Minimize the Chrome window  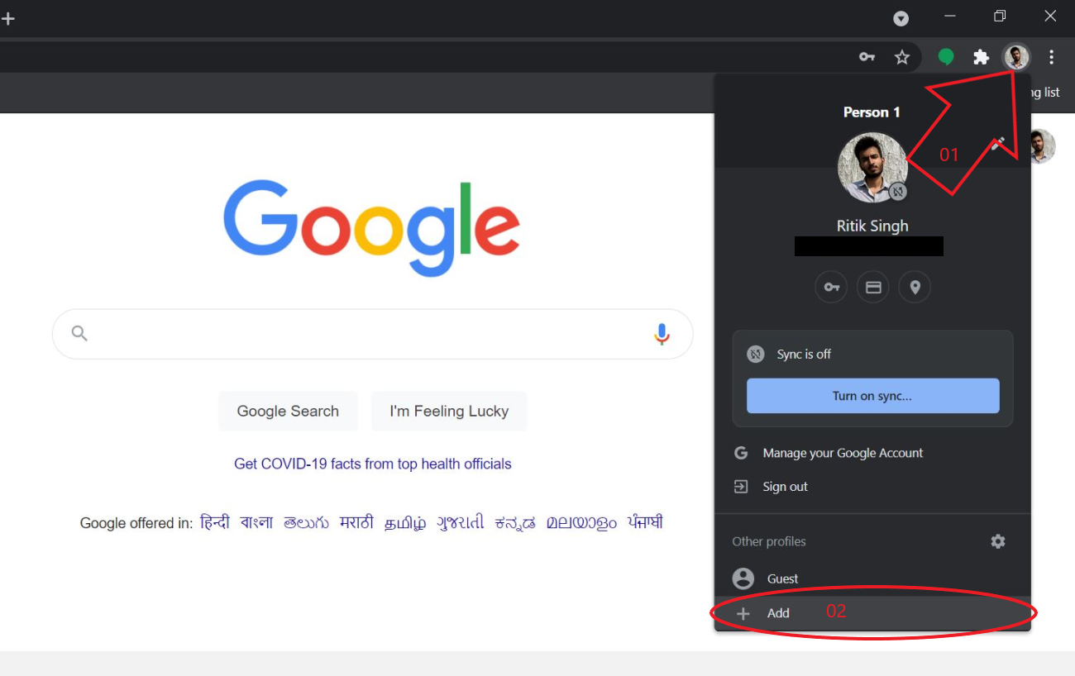click(x=950, y=17)
